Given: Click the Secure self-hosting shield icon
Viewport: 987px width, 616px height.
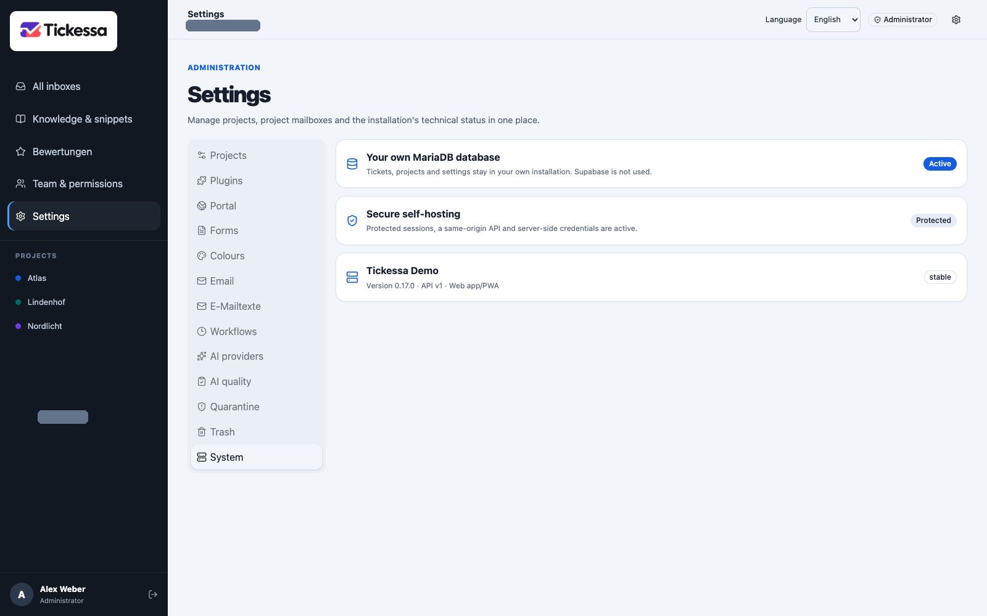Looking at the screenshot, I should pyautogui.click(x=352, y=221).
